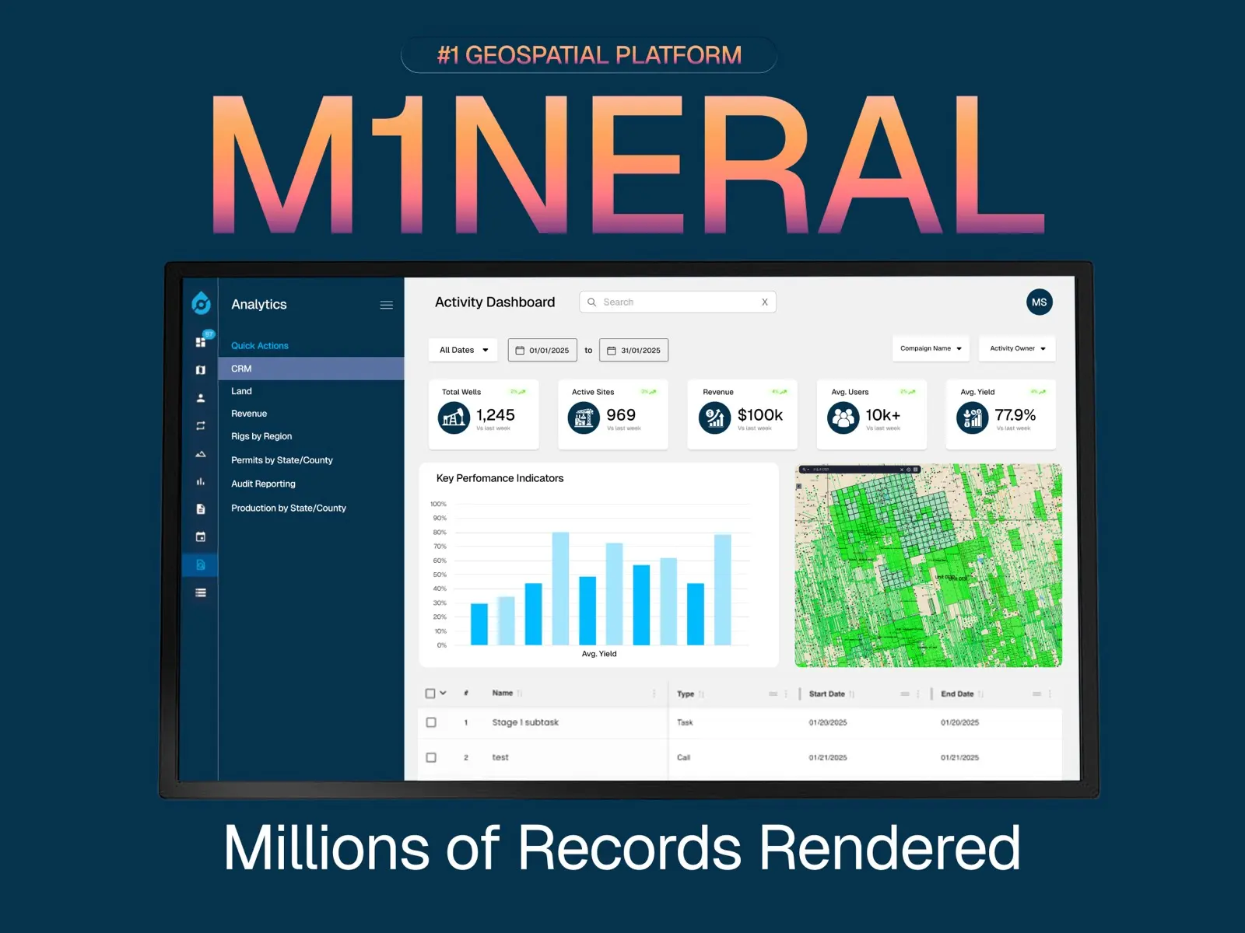
Task: Select CRM in the Analytics menu
Action: click(x=311, y=369)
